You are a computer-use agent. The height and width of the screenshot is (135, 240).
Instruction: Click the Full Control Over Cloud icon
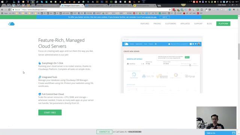coord(40,94)
